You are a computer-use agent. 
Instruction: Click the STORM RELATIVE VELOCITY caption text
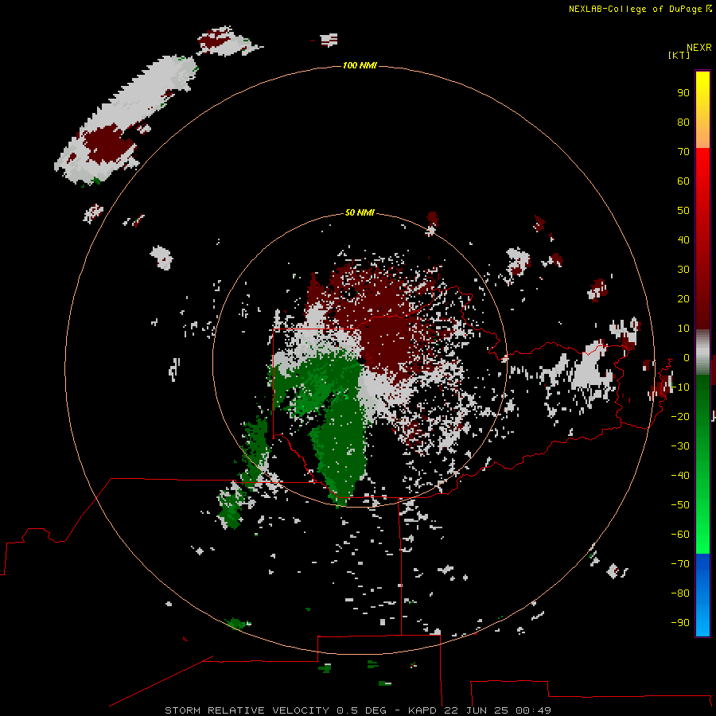point(247,710)
